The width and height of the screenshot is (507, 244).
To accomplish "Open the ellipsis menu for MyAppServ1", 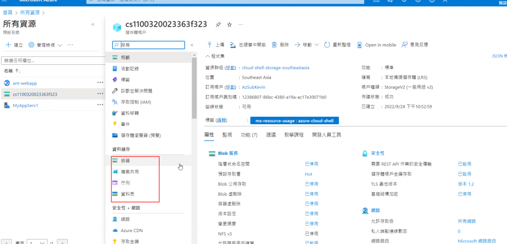I will (x=100, y=105).
